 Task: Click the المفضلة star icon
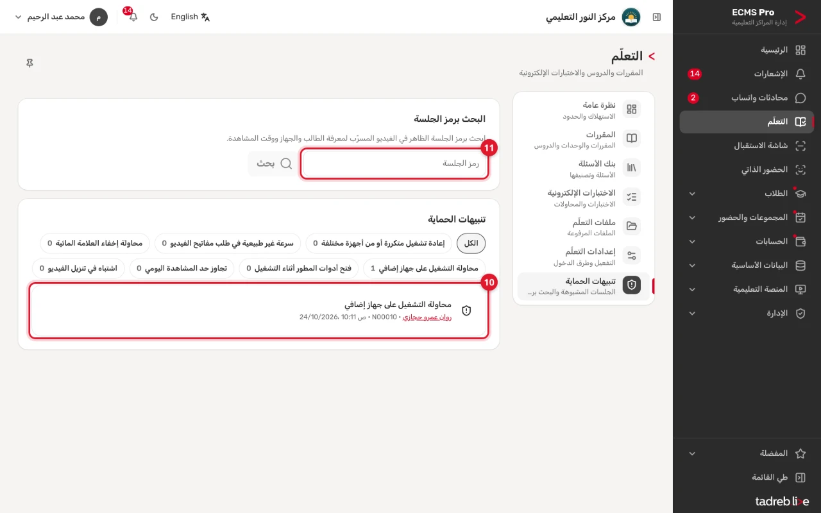[800, 453]
